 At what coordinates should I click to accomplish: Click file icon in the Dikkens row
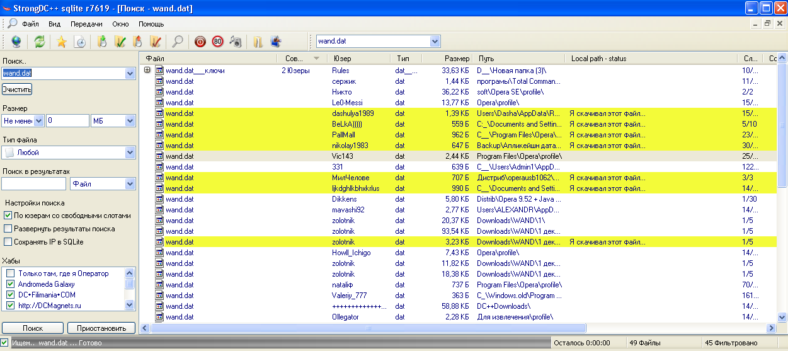point(160,199)
